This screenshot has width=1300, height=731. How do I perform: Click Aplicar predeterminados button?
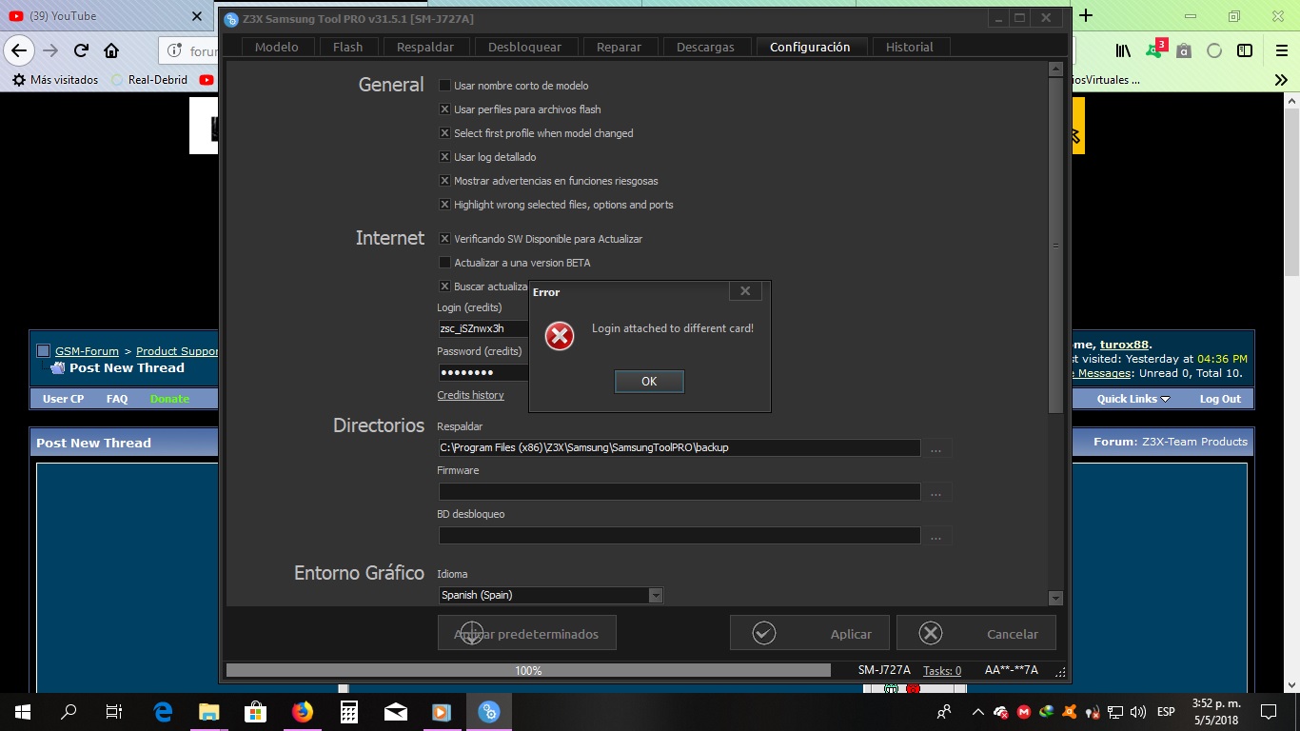[526, 633]
